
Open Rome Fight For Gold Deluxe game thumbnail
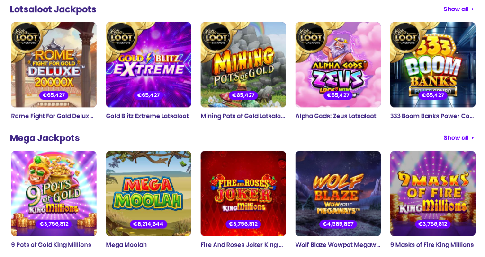[x=54, y=65]
